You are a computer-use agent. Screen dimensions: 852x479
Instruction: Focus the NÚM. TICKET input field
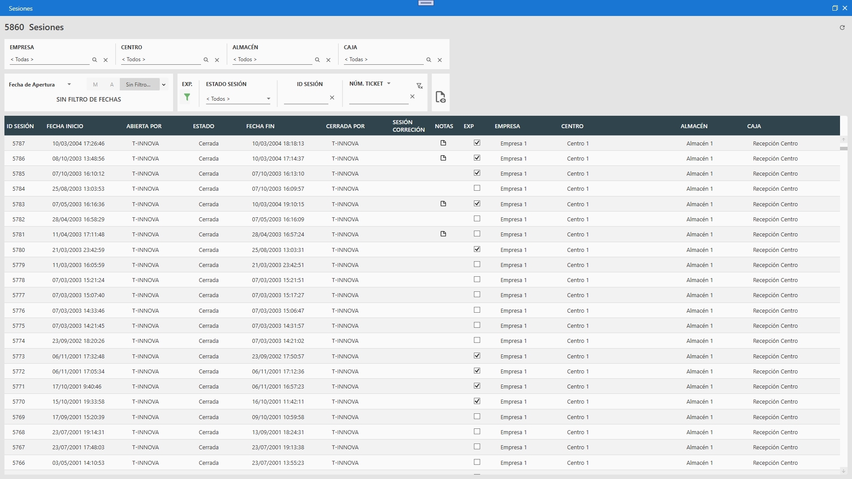[x=379, y=98]
